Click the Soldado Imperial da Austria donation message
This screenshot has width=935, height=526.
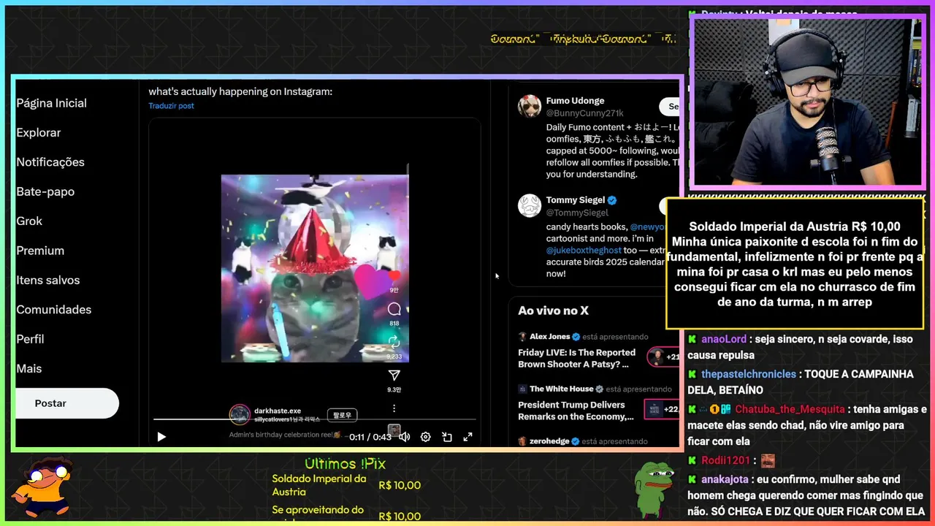[x=795, y=264]
